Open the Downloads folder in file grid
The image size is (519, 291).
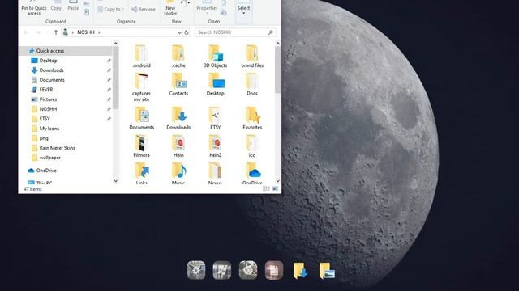(x=178, y=118)
